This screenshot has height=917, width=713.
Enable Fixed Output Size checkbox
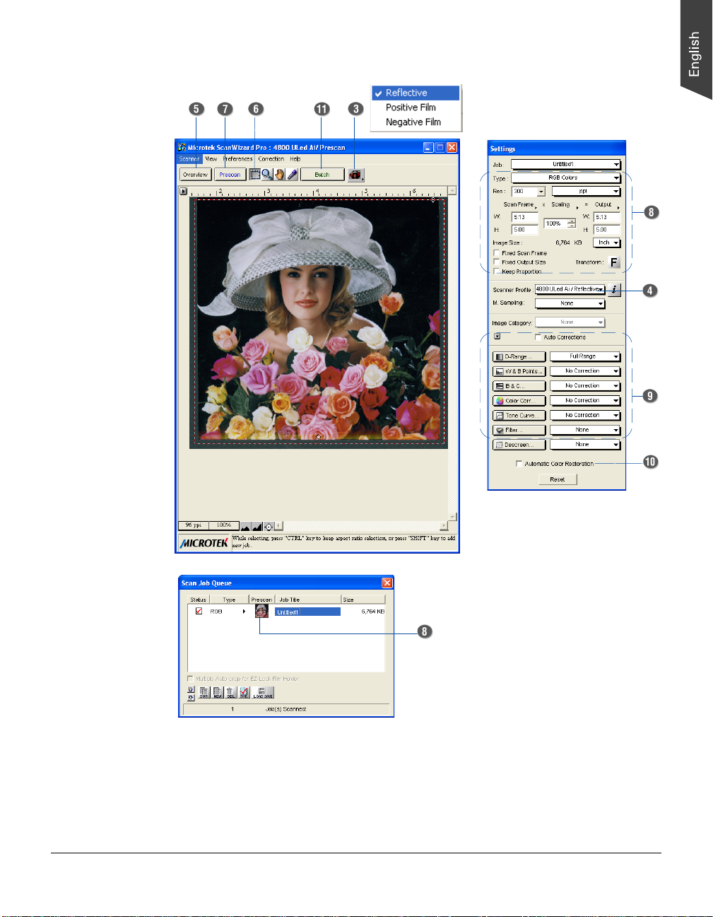(496, 262)
